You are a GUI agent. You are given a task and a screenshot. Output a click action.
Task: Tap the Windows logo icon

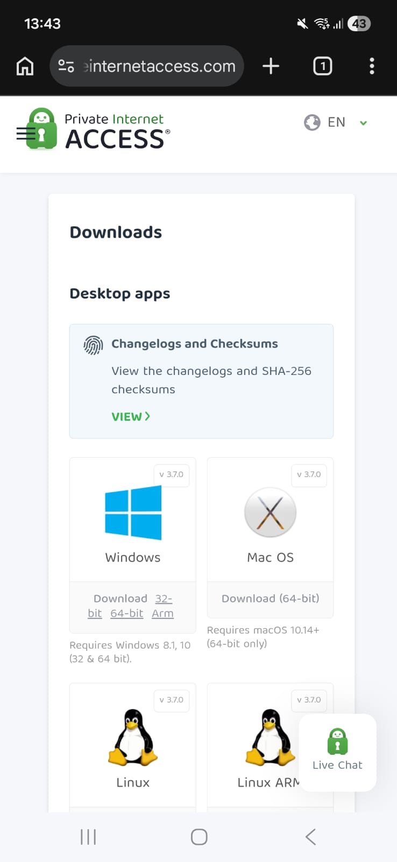coord(133,512)
